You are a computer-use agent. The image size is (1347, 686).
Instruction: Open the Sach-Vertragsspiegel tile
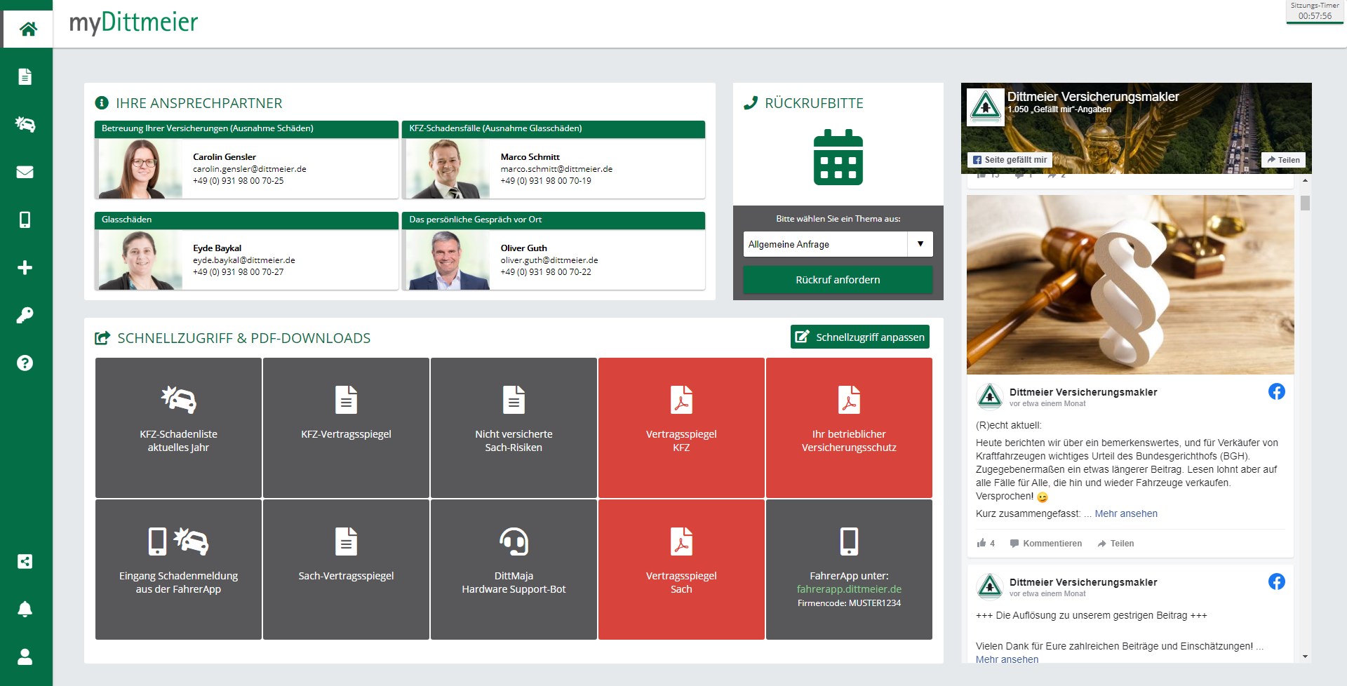click(x=346, y=570)
